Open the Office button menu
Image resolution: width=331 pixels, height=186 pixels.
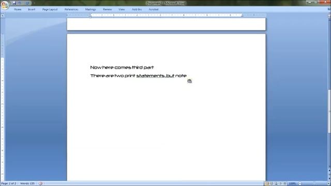tap(5, 5)
